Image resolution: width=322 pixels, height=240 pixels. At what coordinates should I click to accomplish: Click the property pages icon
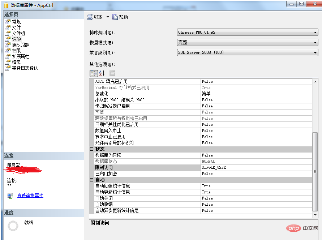pyautogui.click(x=112, y=73)
